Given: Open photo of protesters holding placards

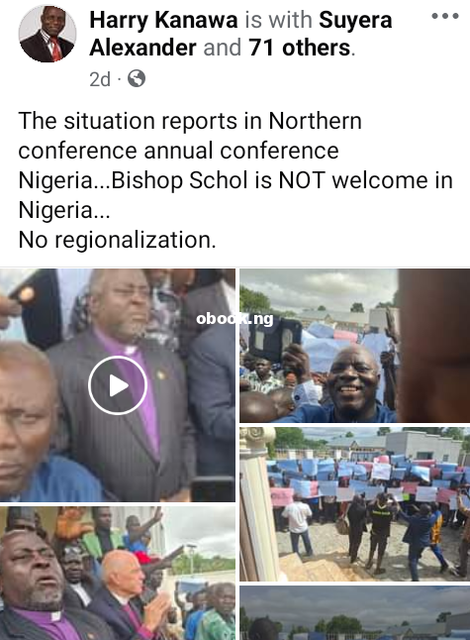Looking at the screenshot, I should (x=354, y=504).
